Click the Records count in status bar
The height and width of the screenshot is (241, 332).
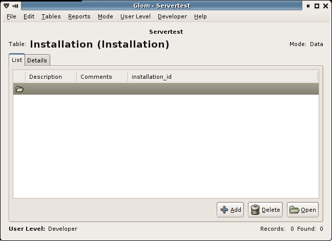(277, 229)
